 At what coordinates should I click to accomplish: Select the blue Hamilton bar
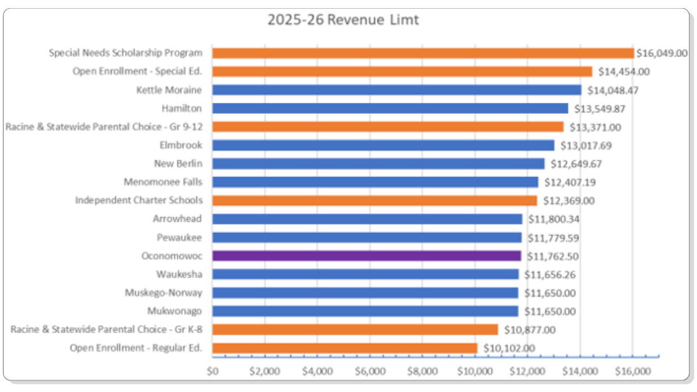tap(390, 108)
